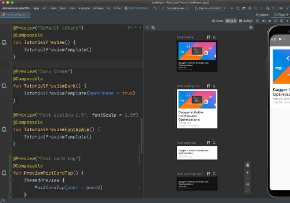The height and width of the screenshot is (203, 290).
Task: Select the PostCardTop.kt editor tab
Action: point(16,15)
